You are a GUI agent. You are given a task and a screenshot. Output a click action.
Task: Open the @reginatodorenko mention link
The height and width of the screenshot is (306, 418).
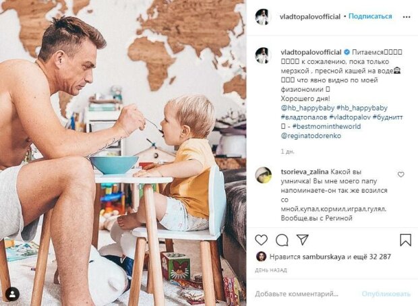pos(311,135)
